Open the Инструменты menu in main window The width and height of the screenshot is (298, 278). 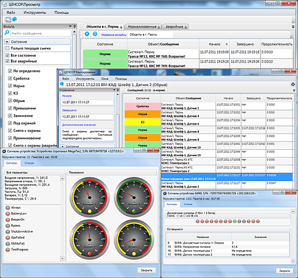[35, 13]
